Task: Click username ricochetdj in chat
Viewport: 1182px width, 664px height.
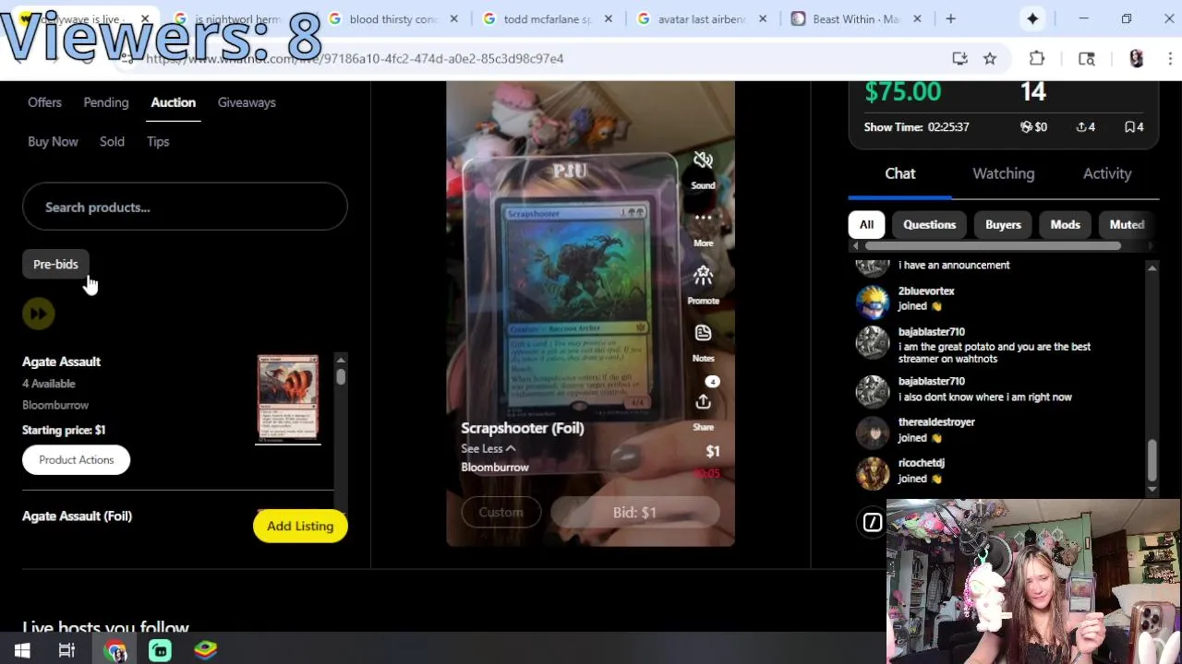Action: (921, 462)
